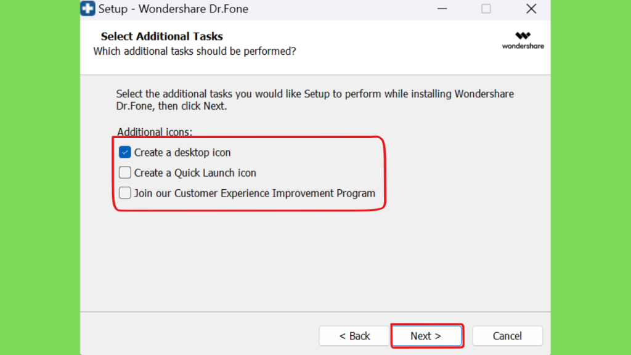Screen dimensions: 631x355
Task: Click the "Which additional tasks should be performed?" subtitle
Action: [195, 52]
